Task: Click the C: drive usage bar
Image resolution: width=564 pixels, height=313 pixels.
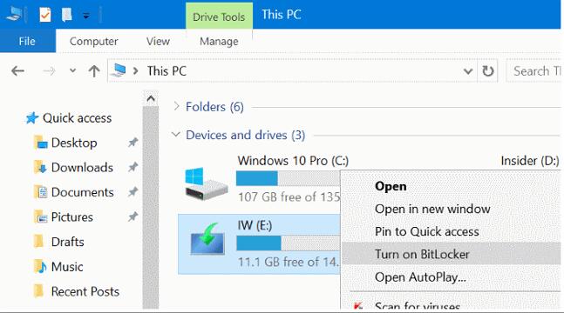Action: [x=289, y=178]
